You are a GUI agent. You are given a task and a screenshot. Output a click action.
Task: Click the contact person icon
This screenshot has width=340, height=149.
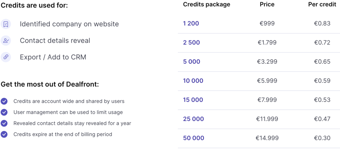(6, 41)
